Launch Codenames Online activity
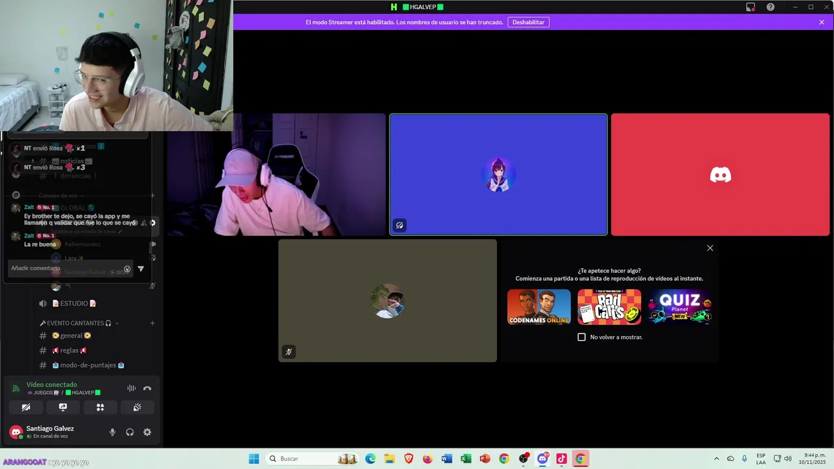Screen dimensions: 834x469 tap(539, 307)
